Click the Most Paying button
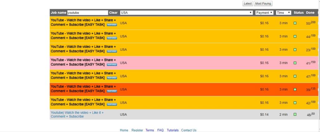This screenshot has width=320, height=132. point(262,3)
